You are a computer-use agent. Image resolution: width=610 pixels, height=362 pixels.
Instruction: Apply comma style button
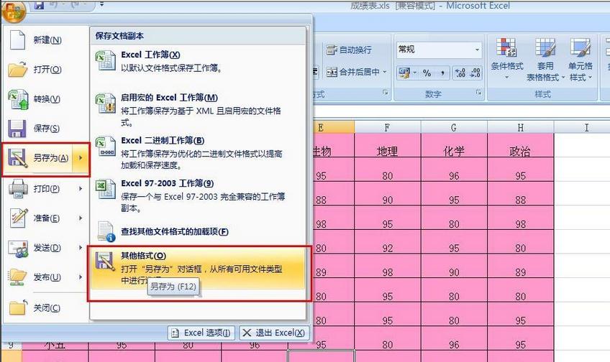click(x=442, y=73)
